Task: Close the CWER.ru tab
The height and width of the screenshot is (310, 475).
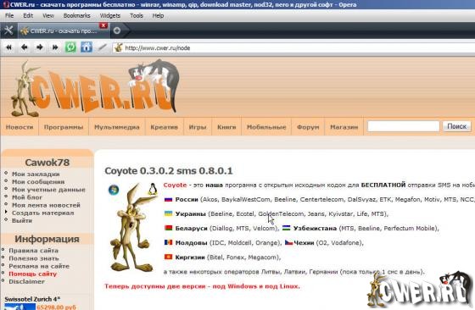Action: coord(103,25)
